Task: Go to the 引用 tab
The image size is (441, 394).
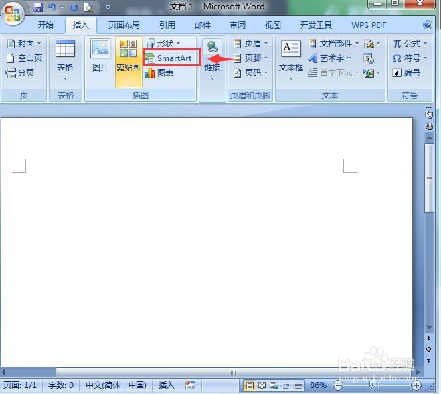Action: (x=167, y=25)
